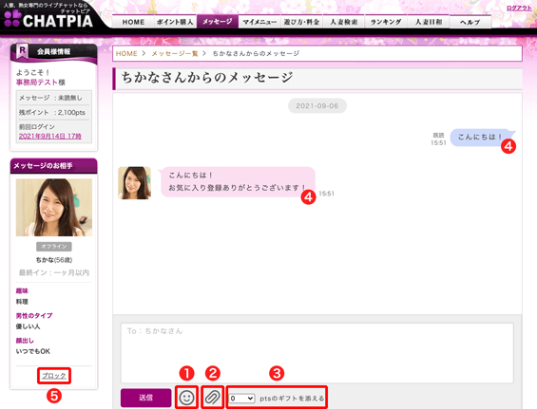Click the メッセージ：未読無し text
This screenshot has height=409, width=537.
pos(50,98)
